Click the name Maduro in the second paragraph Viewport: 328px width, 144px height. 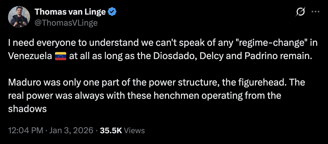25,82
